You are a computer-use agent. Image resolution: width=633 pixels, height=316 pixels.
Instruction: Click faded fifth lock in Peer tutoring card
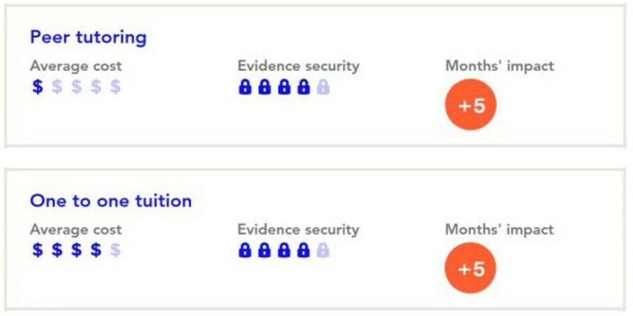pyautogui.click(x=323, y=87)
